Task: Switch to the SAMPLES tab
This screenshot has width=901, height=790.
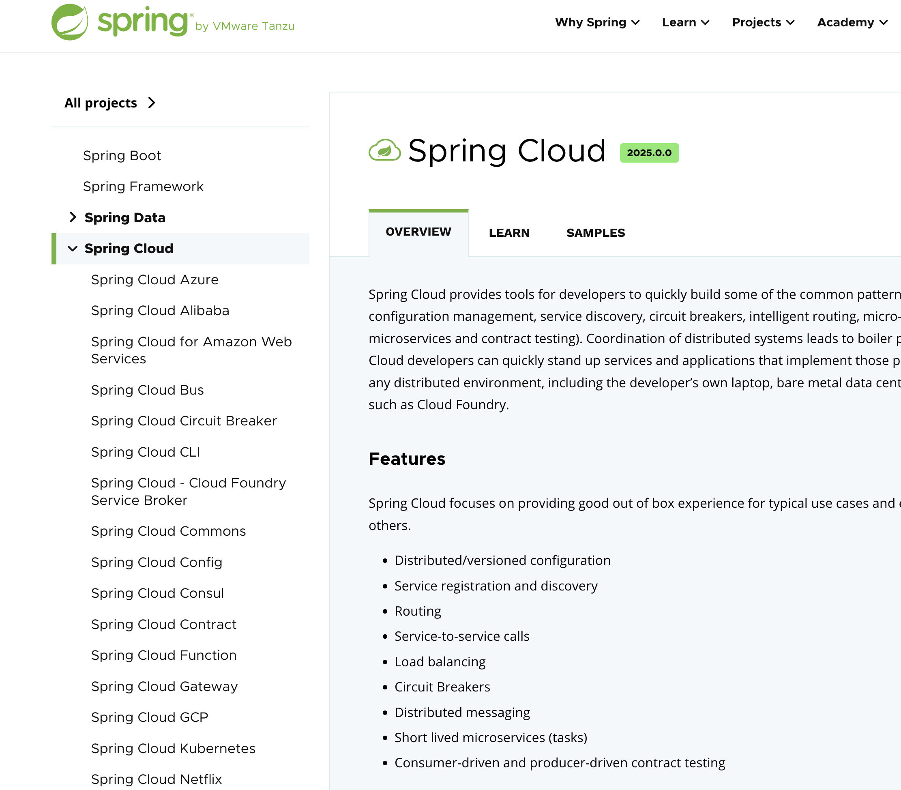Action: pyautogui.click(x=595, y=232)
